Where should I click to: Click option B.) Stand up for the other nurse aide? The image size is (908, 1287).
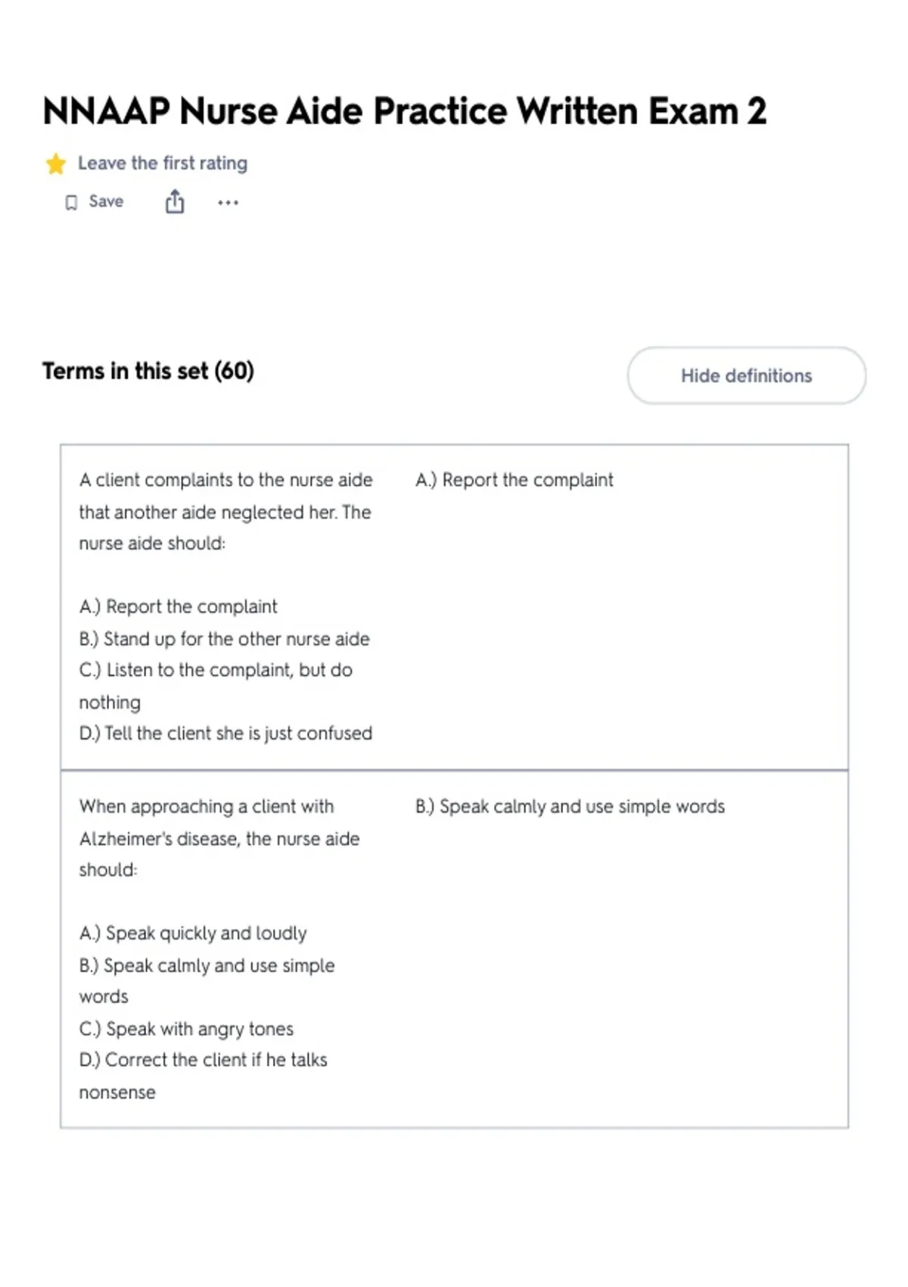pos(225,639)
